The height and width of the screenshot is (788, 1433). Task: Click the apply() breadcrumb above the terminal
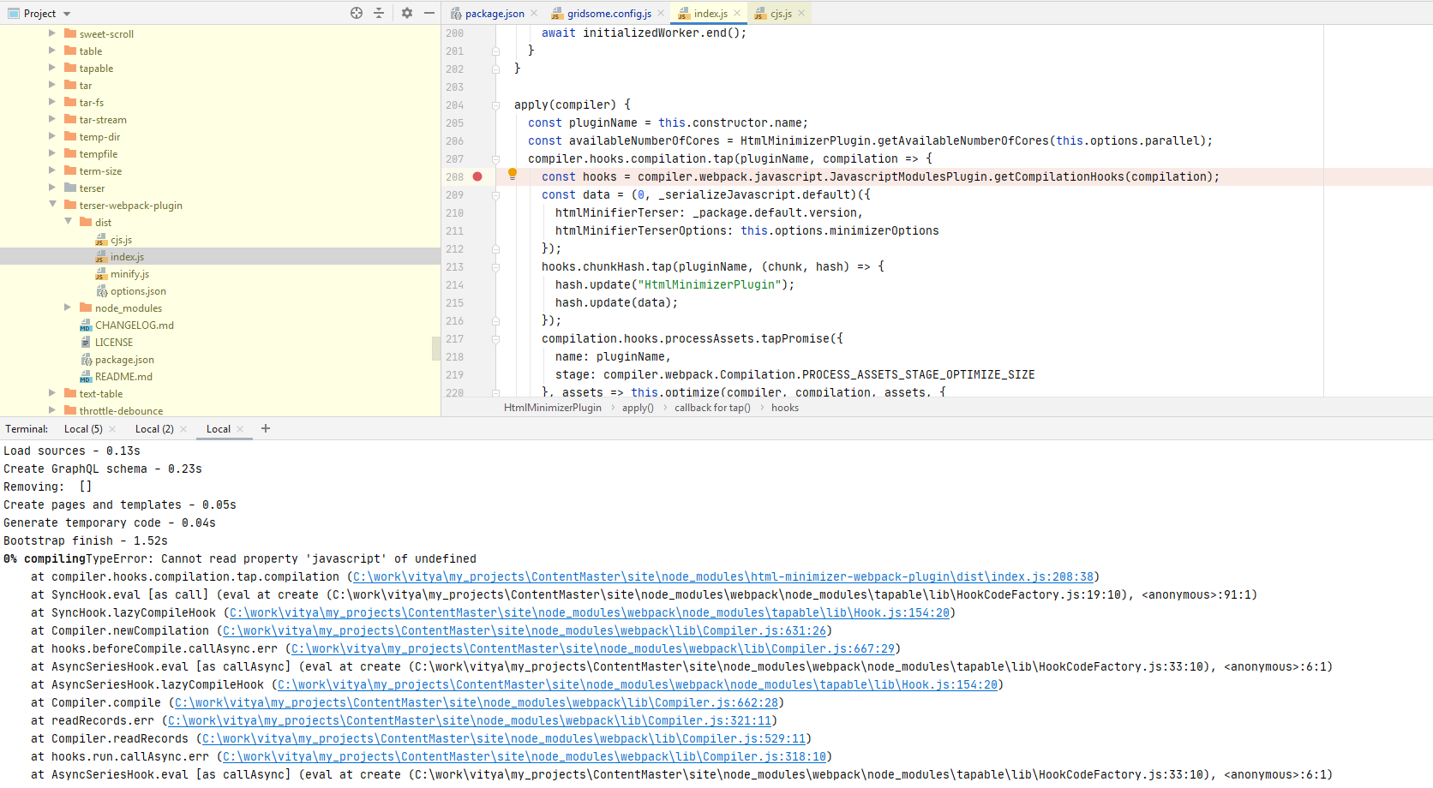point(637,407)
